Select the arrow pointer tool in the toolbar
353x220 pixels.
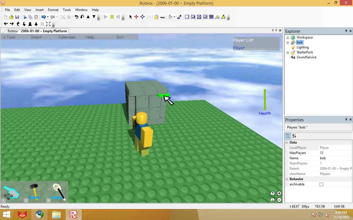coord(131,17)
